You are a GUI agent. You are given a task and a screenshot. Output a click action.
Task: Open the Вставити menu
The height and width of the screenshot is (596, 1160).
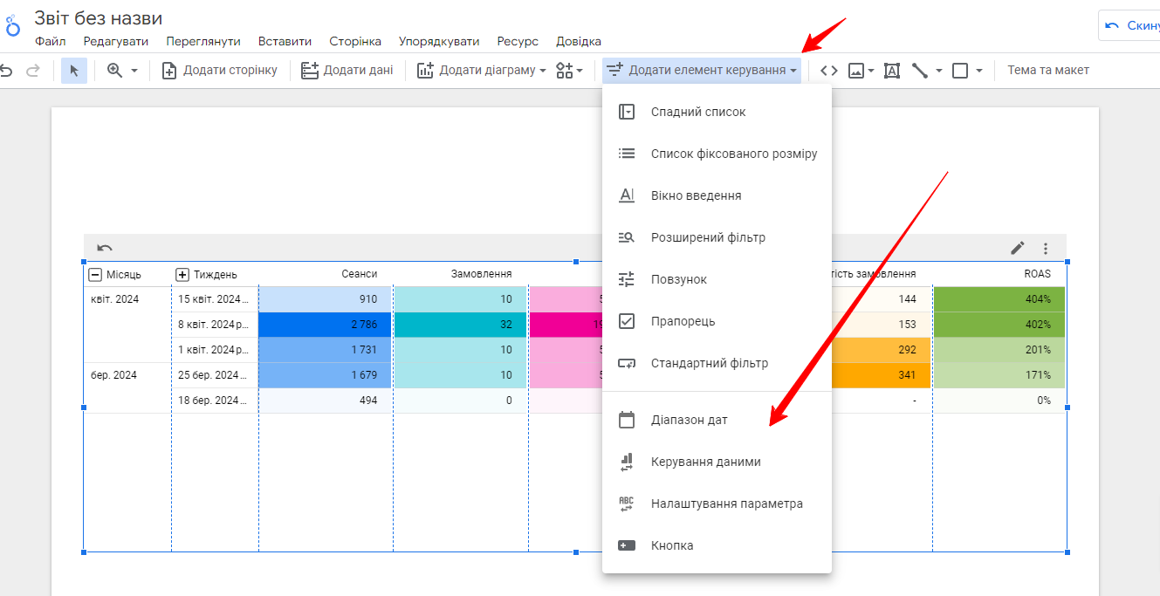point(285,41)
